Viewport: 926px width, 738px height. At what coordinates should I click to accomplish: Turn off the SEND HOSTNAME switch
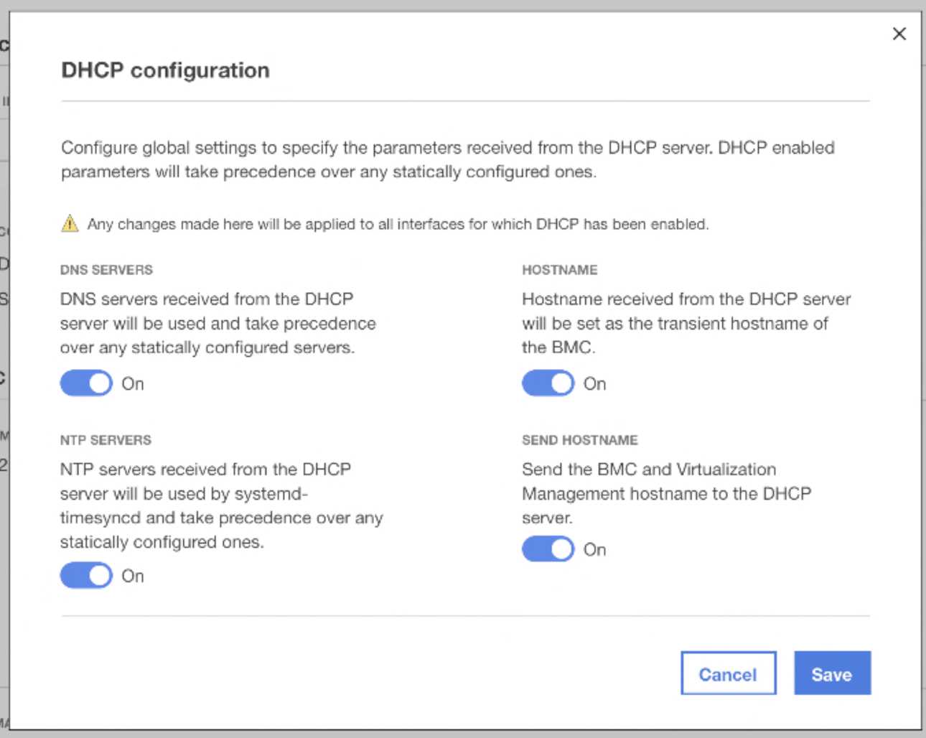click(548, 548)
